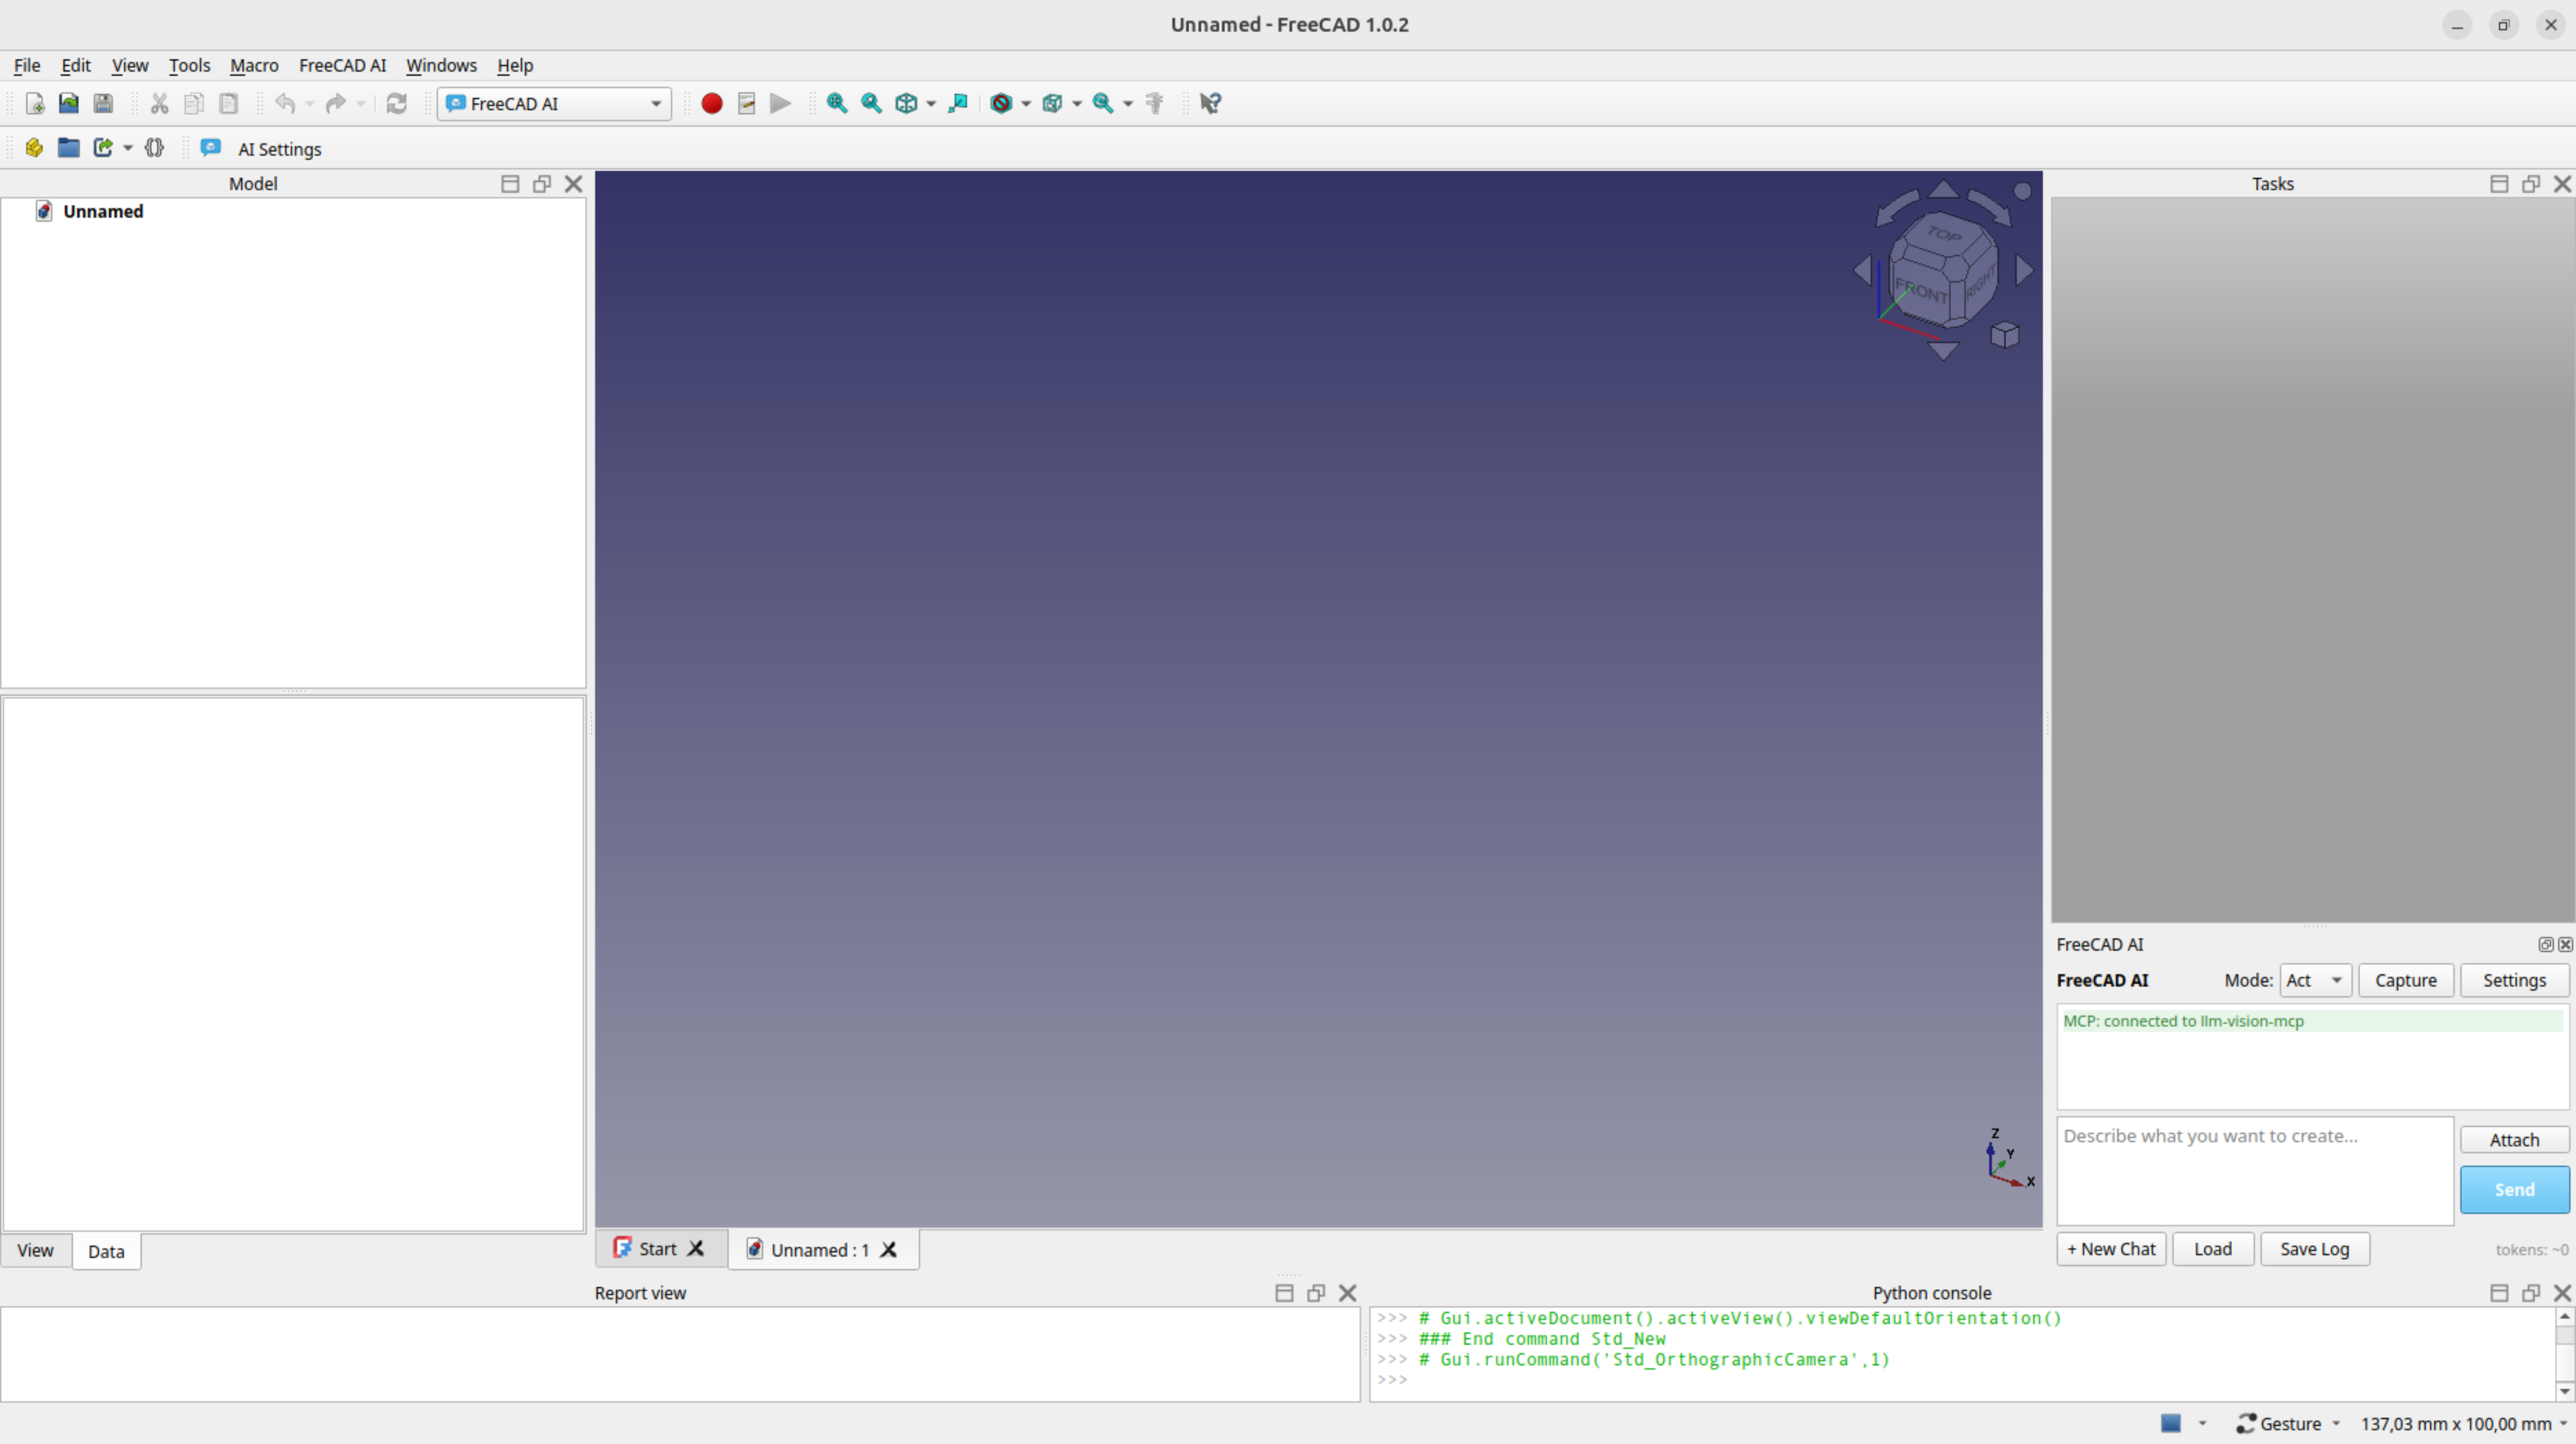The image size is (2576, 1444).
Task: Open Settings in FreeCAD AI panel
Action: (x=2514, y=980)
